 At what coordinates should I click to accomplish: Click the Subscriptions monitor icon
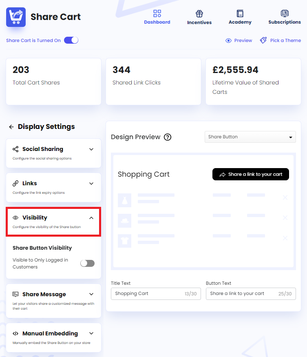click(285, 13)
